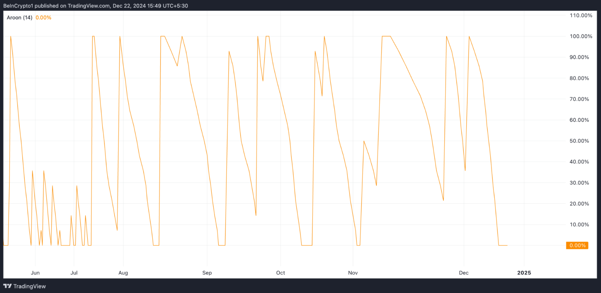This screenshot has height=293, width=601.
Task: Click the 2025 label on time axis
Action: tap(524, 273)
